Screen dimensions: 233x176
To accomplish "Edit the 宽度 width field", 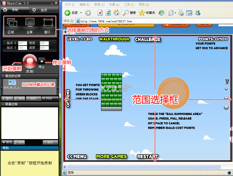I will (x=44, y=43).
